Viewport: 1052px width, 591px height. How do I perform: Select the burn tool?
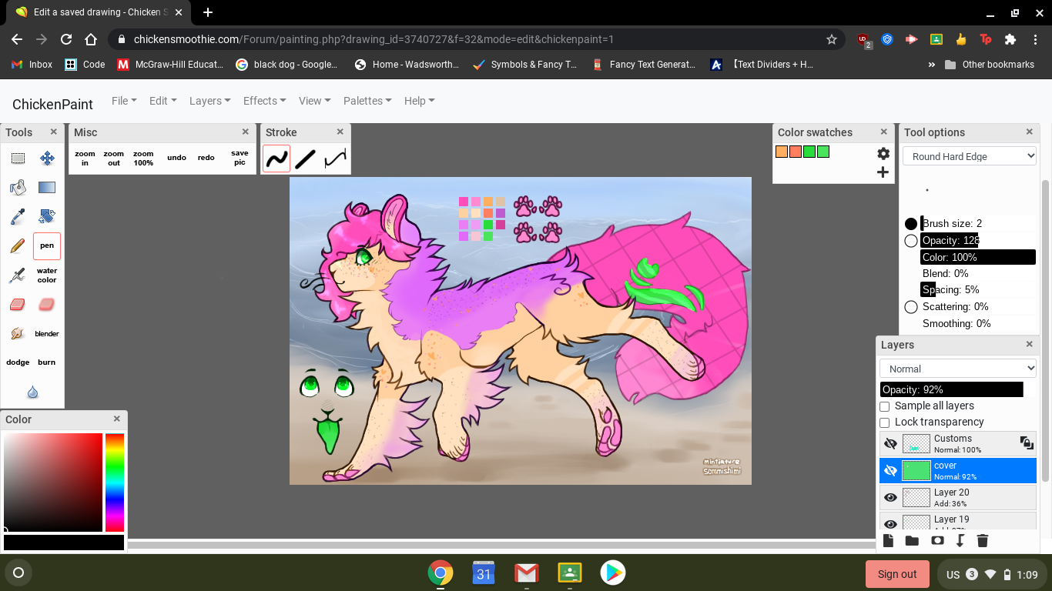(47, 362)
